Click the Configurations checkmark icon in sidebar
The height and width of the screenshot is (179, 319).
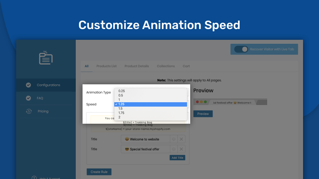[x=28, y=85]
